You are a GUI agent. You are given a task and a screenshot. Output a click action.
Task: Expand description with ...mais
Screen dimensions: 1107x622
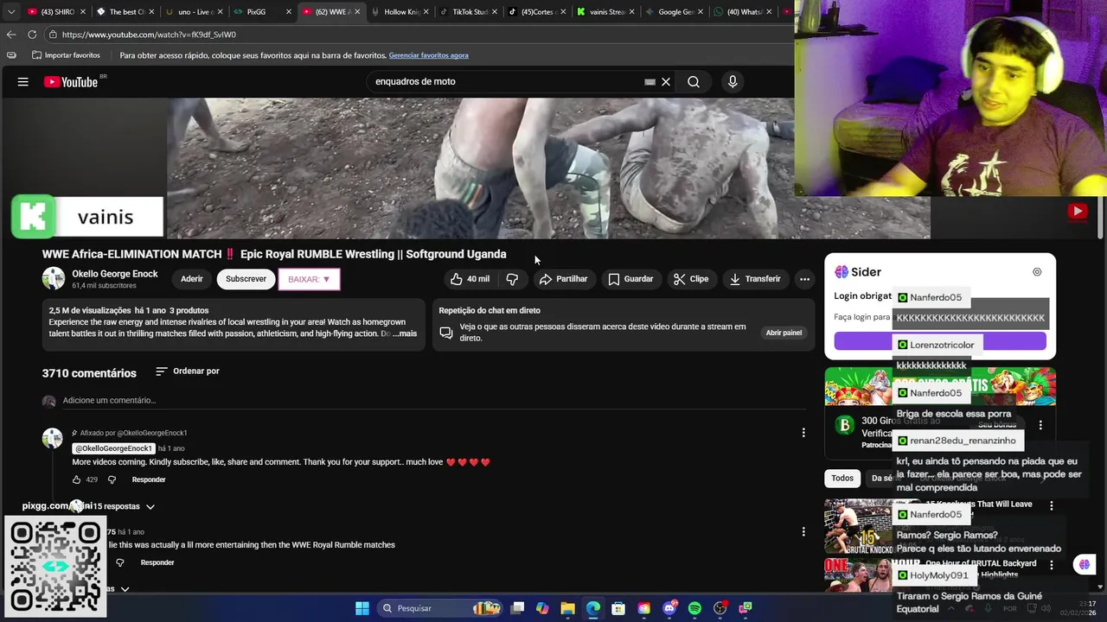(x=405, y=333)
